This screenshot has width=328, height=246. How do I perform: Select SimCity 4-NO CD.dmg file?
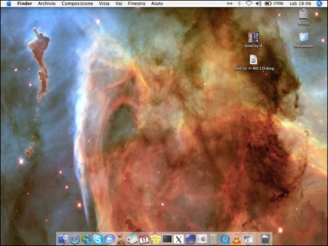(253, 63)
